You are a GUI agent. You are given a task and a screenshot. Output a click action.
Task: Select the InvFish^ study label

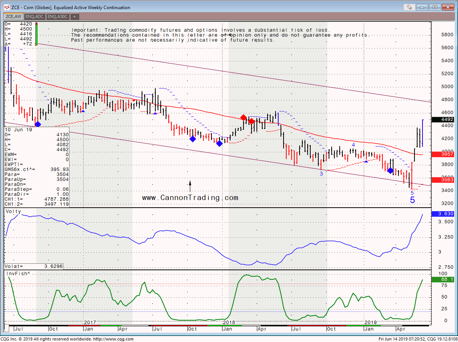coord(16,273)
